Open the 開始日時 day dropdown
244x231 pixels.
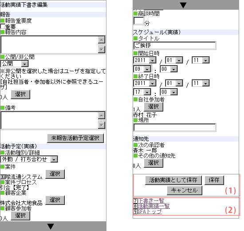point(201,60)
